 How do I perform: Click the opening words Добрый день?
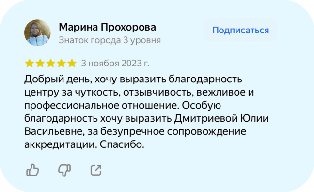58,79
